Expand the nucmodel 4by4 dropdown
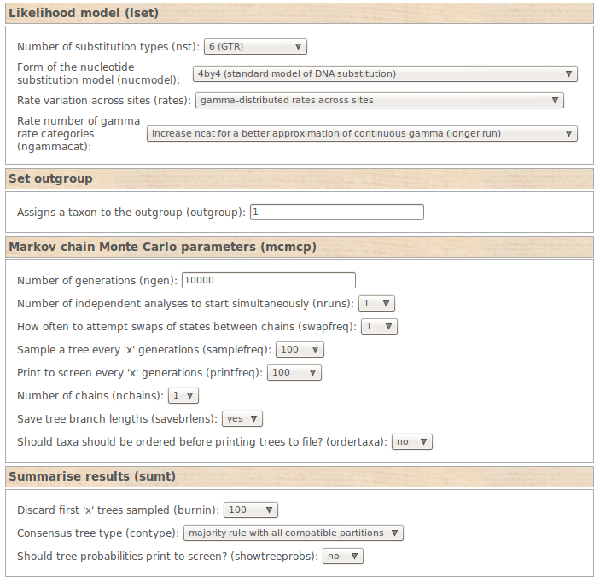The image size is (594, 577). [386, 74]
